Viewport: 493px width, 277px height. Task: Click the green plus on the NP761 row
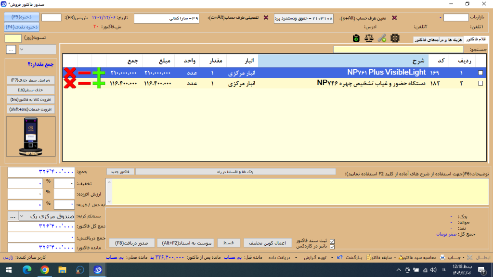pyautogui.click(x=99, y=73)
